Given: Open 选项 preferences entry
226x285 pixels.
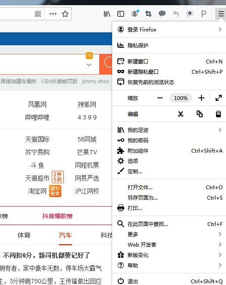Looking at the screenshot, I should pyautogui.click(x=169, y=161).
